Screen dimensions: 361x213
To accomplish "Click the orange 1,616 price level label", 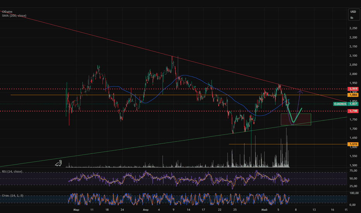I will tap(353, 144).
